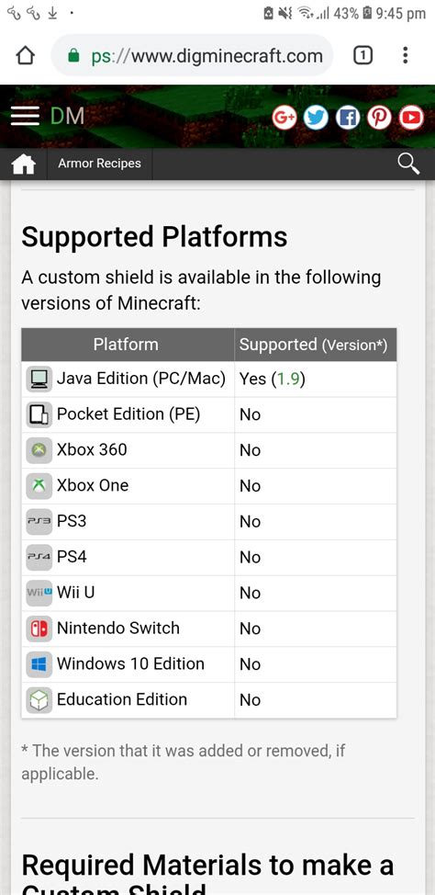Viewport: 435px width, 895px height.
Task: Select the Armor Recipes breadcrumb
Action: pos(99,164)
